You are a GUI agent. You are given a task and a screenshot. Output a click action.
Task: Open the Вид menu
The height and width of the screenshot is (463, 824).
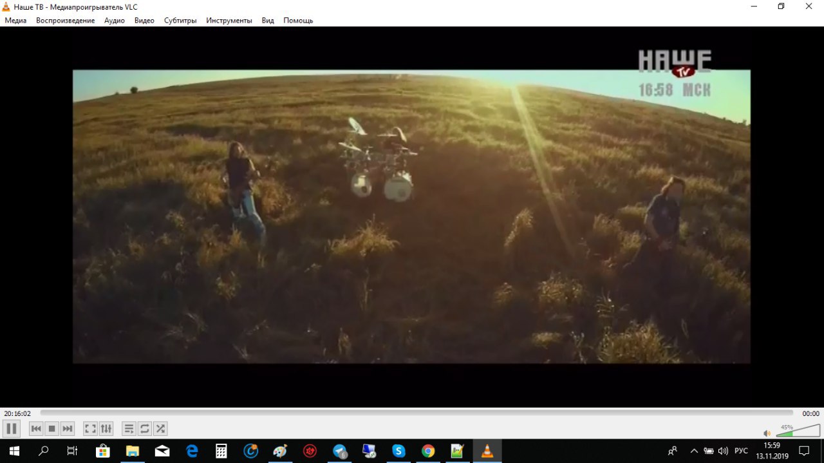coord(268,21)
